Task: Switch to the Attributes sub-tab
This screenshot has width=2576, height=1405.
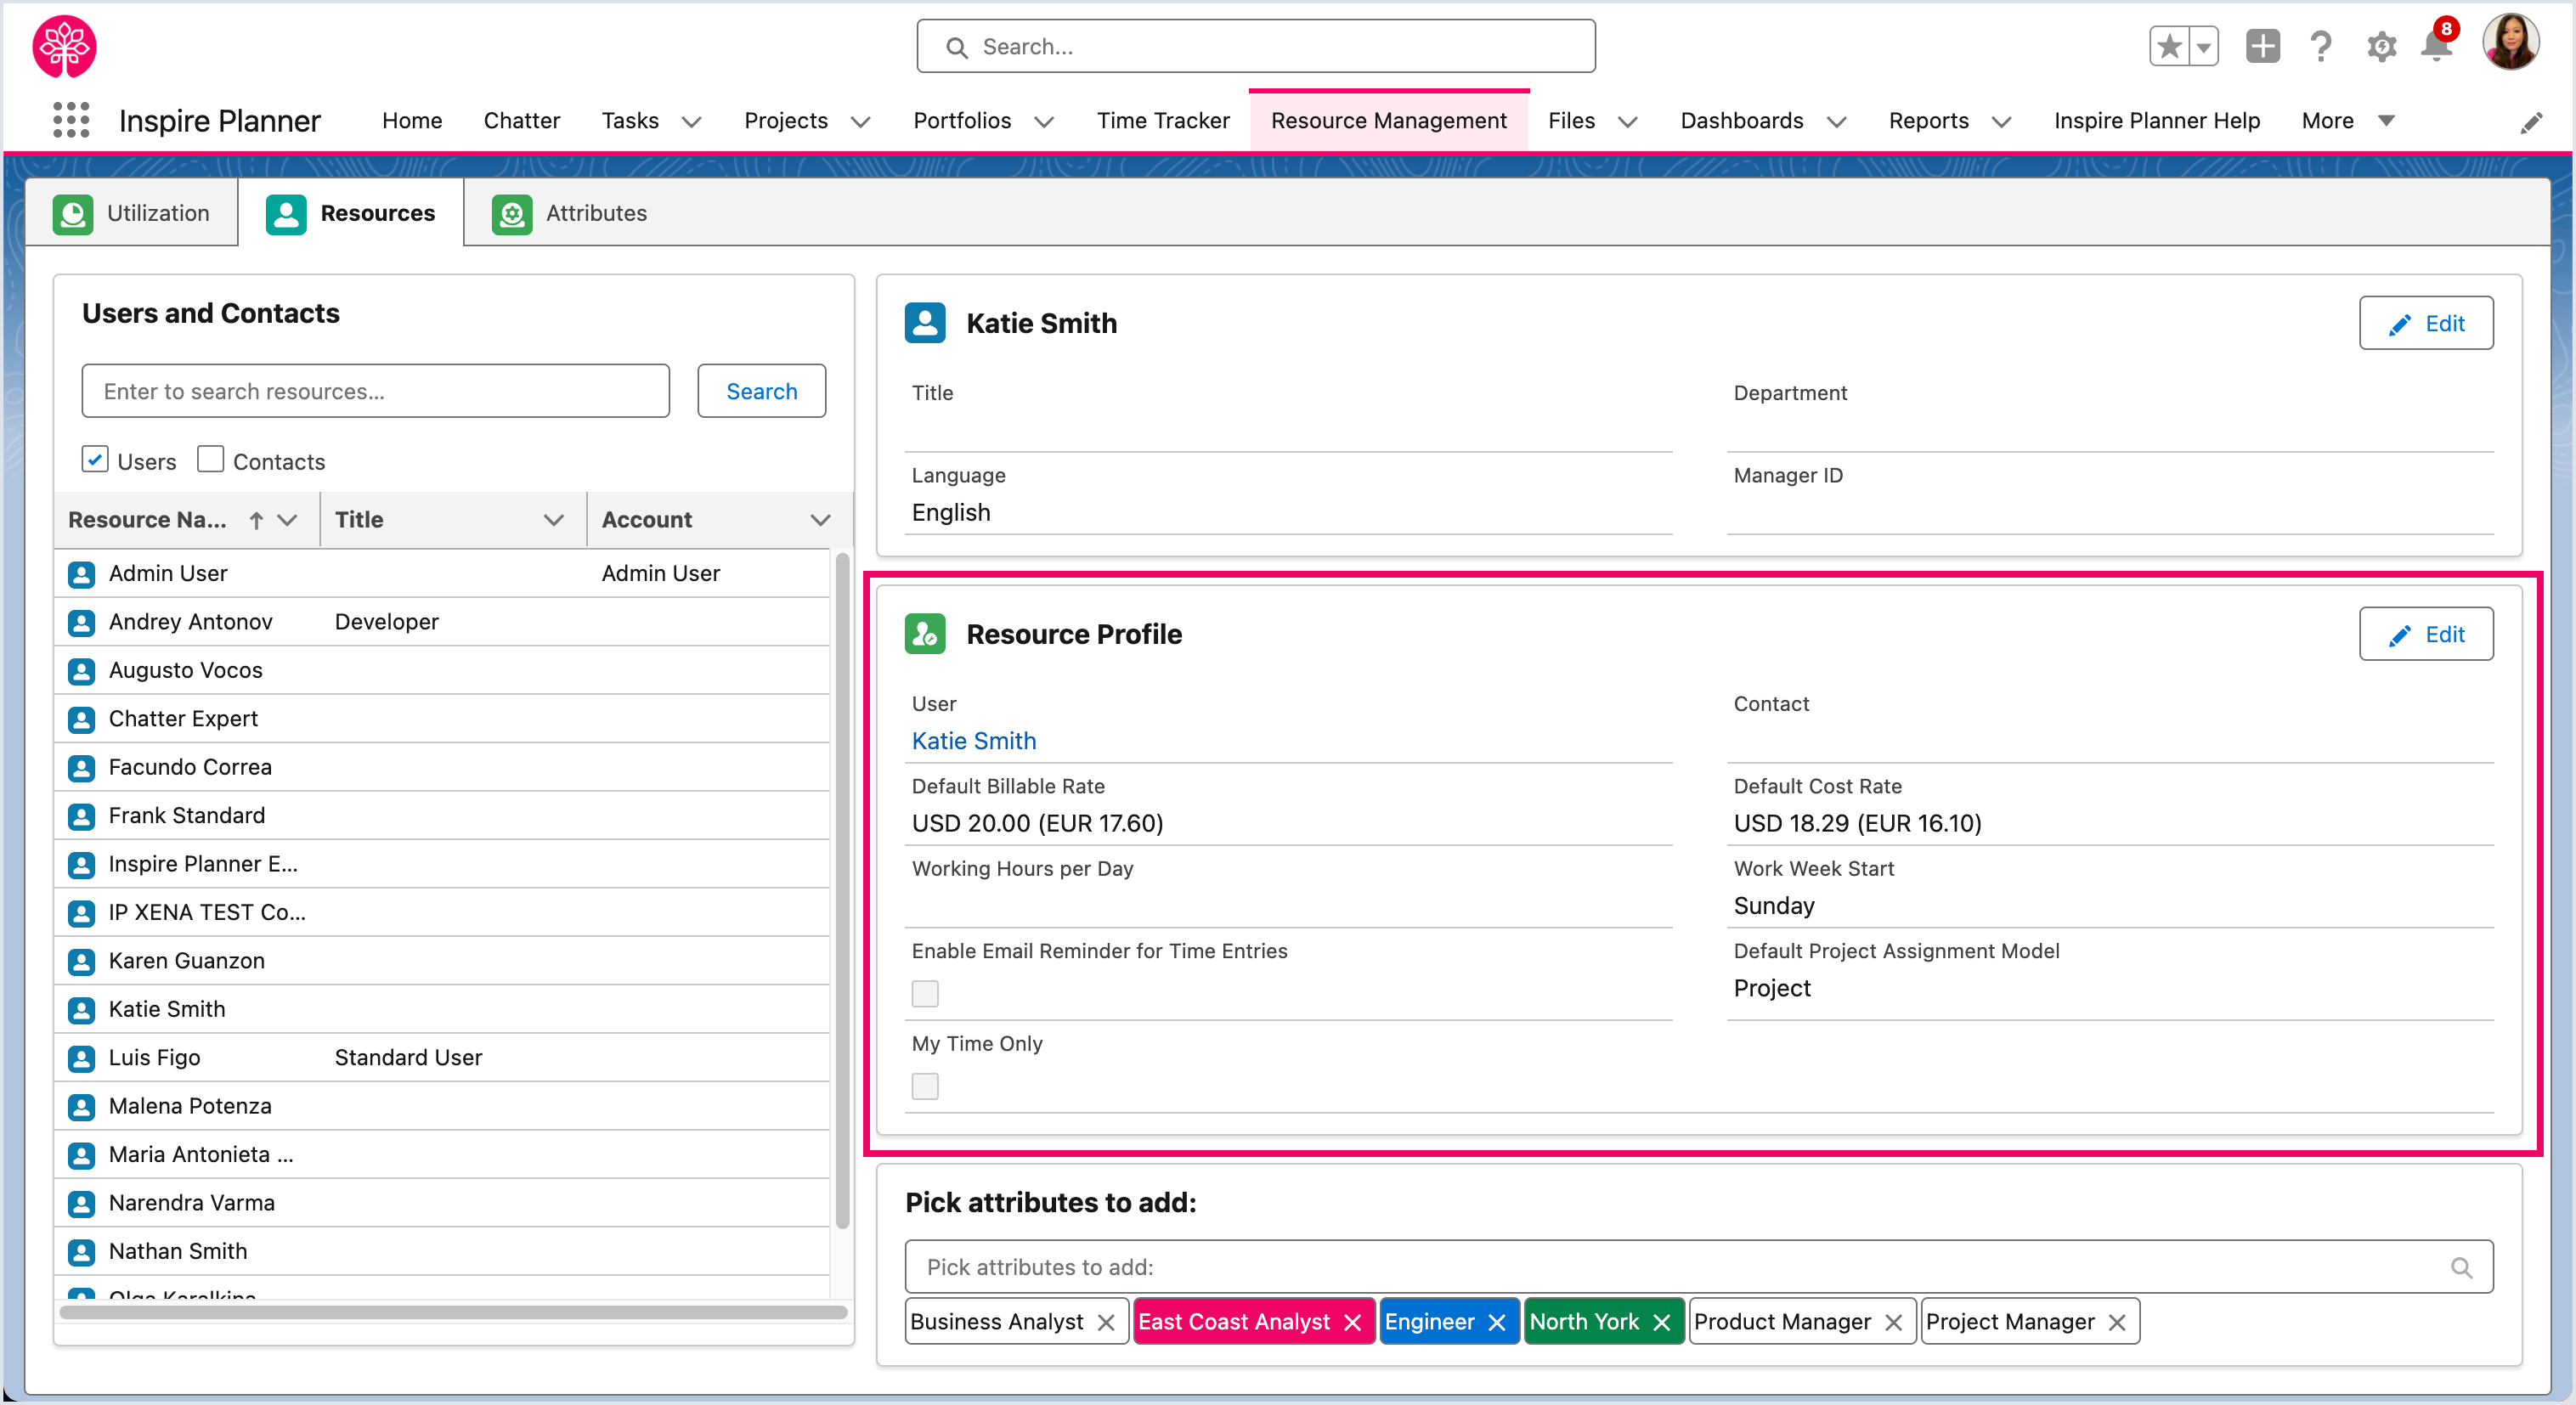Action: click(569, 213)
